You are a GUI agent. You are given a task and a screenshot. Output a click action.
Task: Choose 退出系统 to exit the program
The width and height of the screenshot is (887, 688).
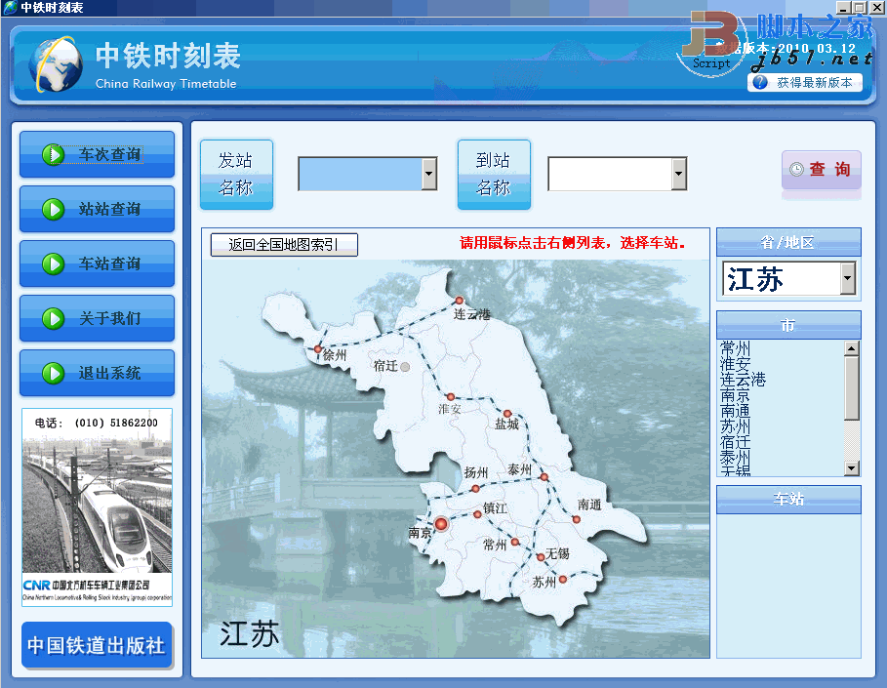point(98,373)
